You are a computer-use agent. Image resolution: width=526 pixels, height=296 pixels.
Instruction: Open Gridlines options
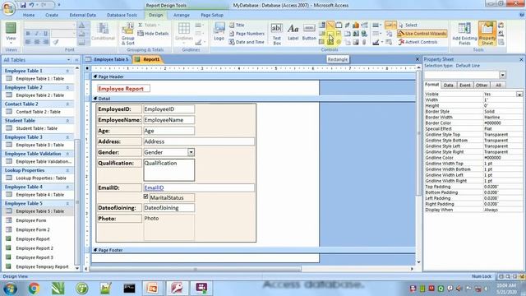point(184,33)
